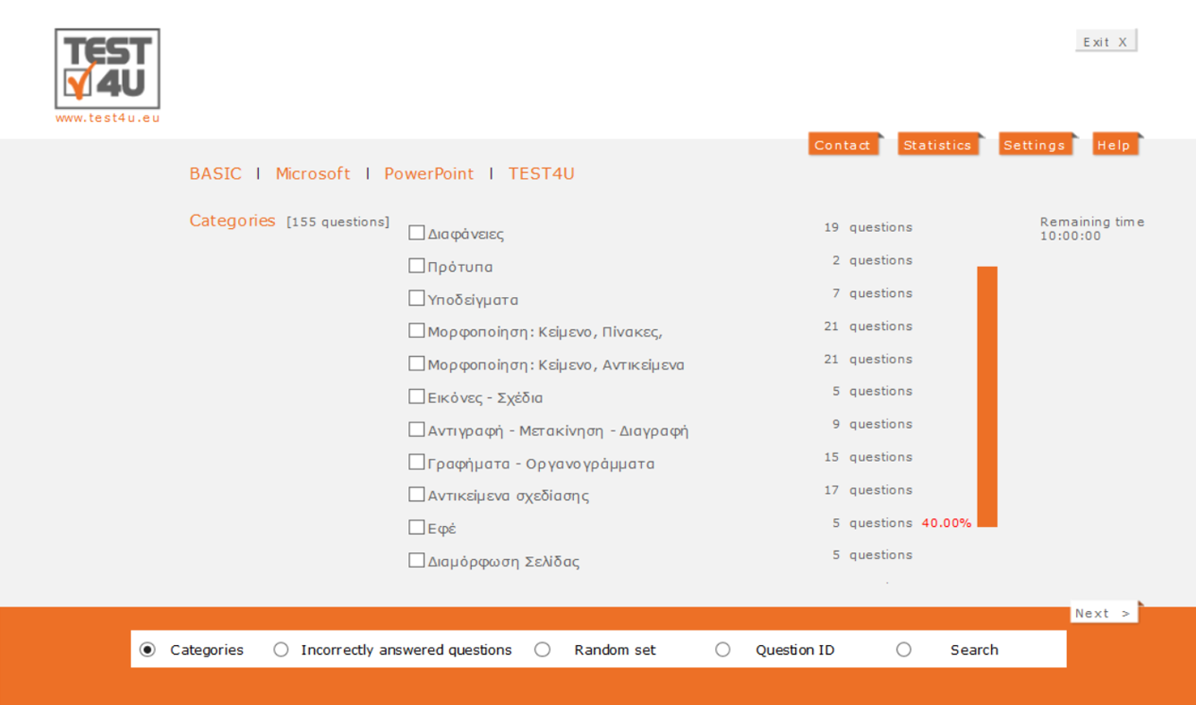Open the Help section
This screenshot has height=705, width=1196.
[x=1114, y=144]
